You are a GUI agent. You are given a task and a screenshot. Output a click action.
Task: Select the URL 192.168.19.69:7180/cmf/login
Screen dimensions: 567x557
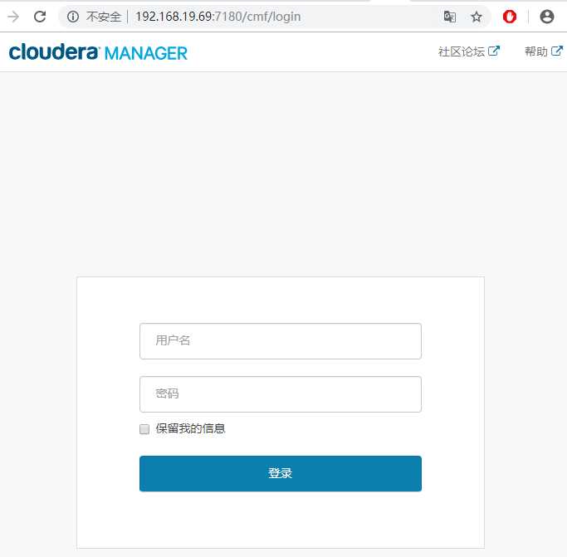pos(218,17)
